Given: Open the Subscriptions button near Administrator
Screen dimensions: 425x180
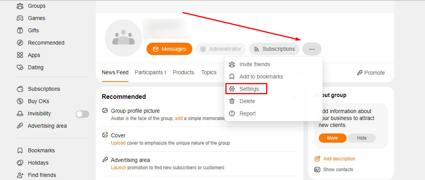Looking at the screenshot, I should (x=274, y=49).
